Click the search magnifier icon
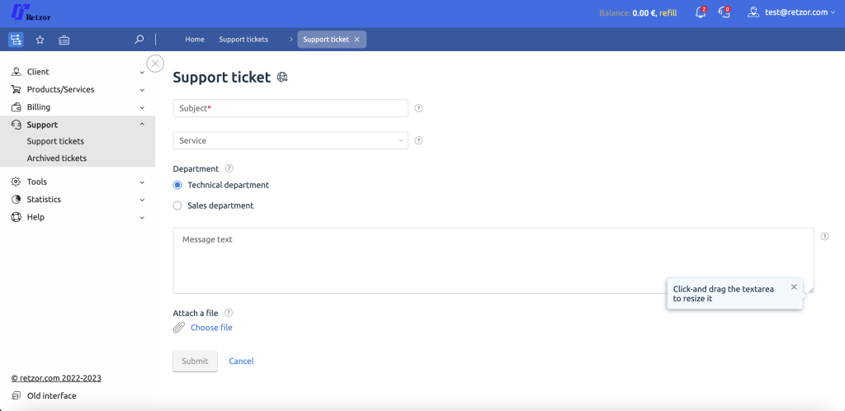Image resolution: width=845 pixels, height=411 pixels. (x=139, y=39)
